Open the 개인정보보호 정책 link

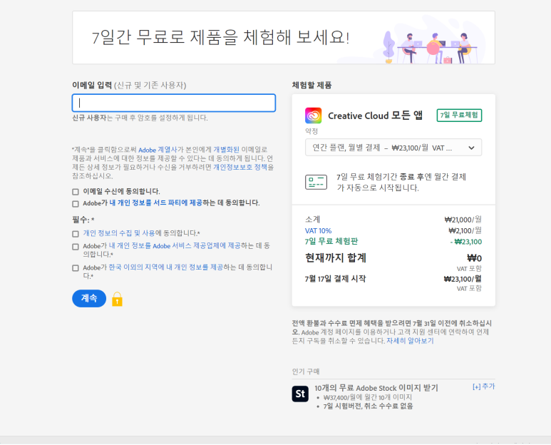(x=240, y=167)
